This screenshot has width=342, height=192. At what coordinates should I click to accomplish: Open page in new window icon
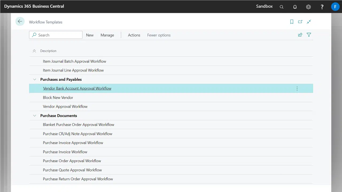(300, 22)
